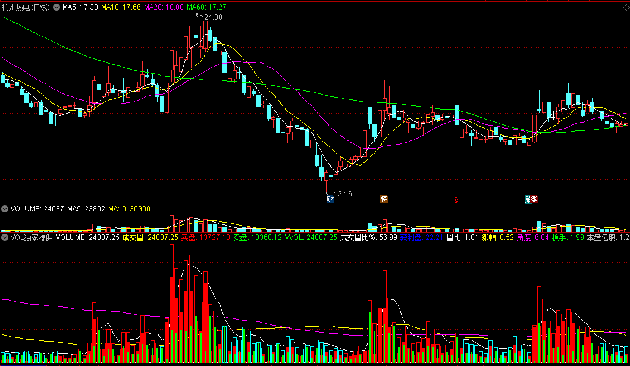630x366 pixels.
Task: Click the 涨 limit-up marker
Action: click(x=534, y=199)
